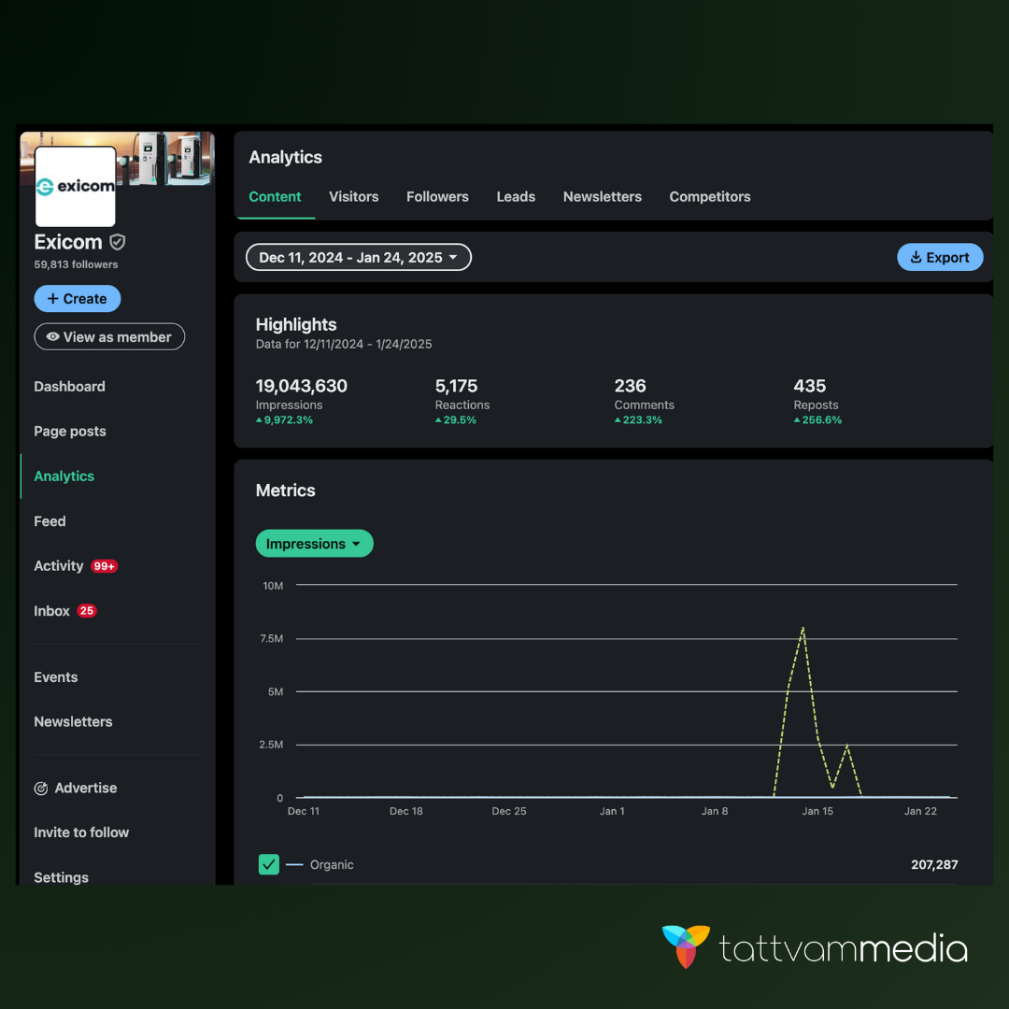Switch to the Followers tab
The width and height of the screenshot is (1009, 1009).
coord(437,197)
